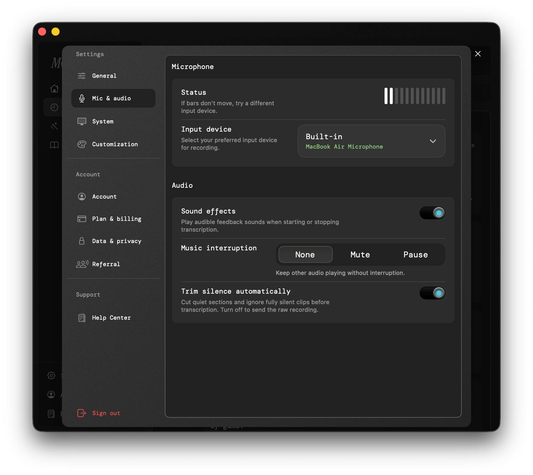Viewport: 533px width, 475px height.
Task: Disable the Sound effects toggle
Action: coord(432,213)
